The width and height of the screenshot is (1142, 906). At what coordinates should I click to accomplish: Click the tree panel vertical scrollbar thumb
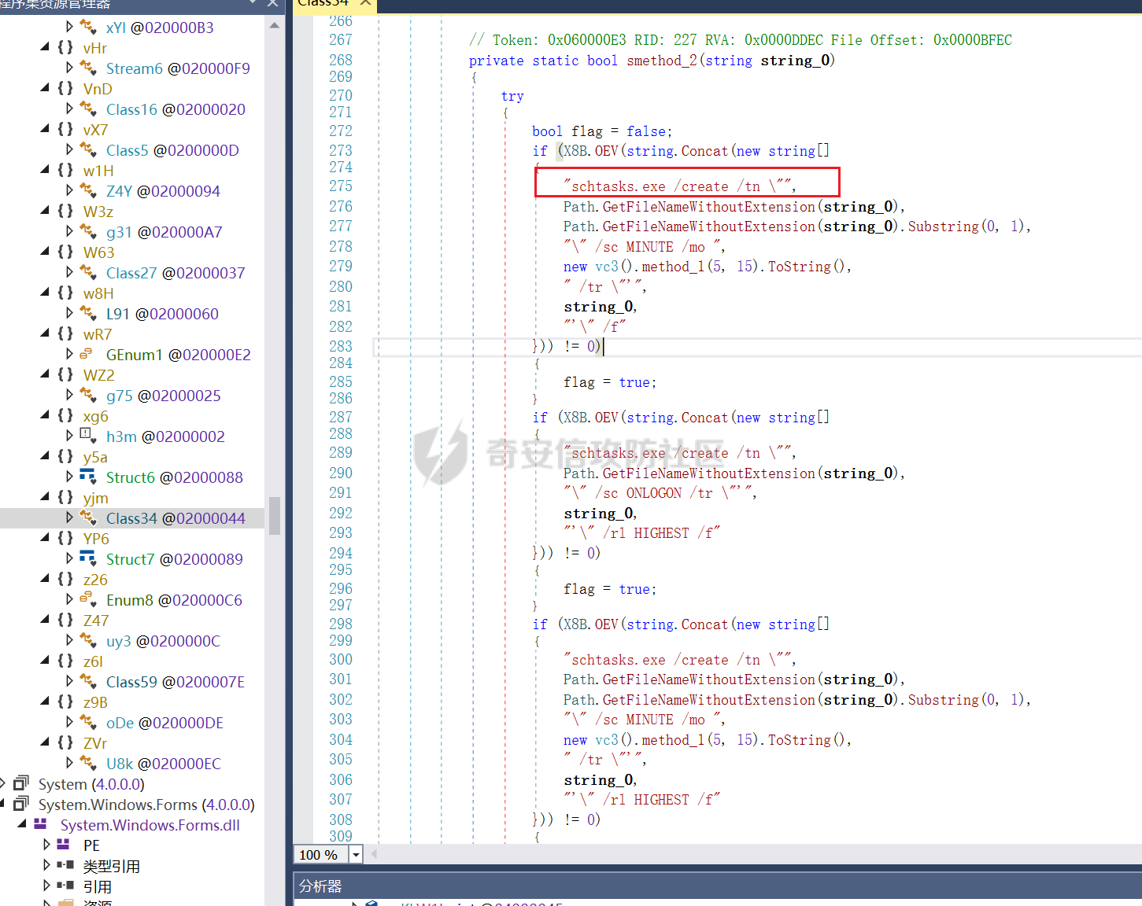click(x=274, y=516)
